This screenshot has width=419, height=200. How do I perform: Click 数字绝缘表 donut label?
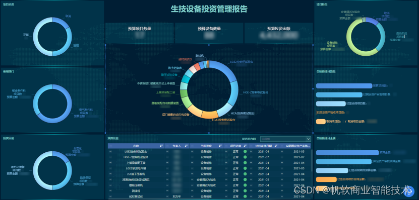(175, 68)
